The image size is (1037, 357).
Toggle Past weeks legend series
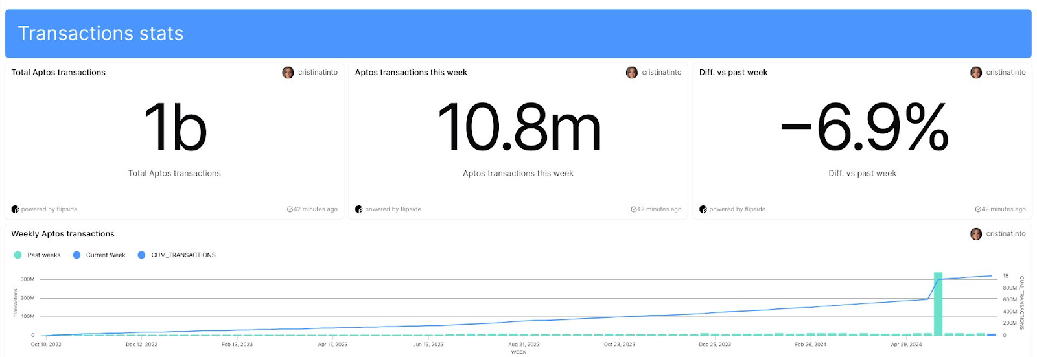(x=37, y=255)
